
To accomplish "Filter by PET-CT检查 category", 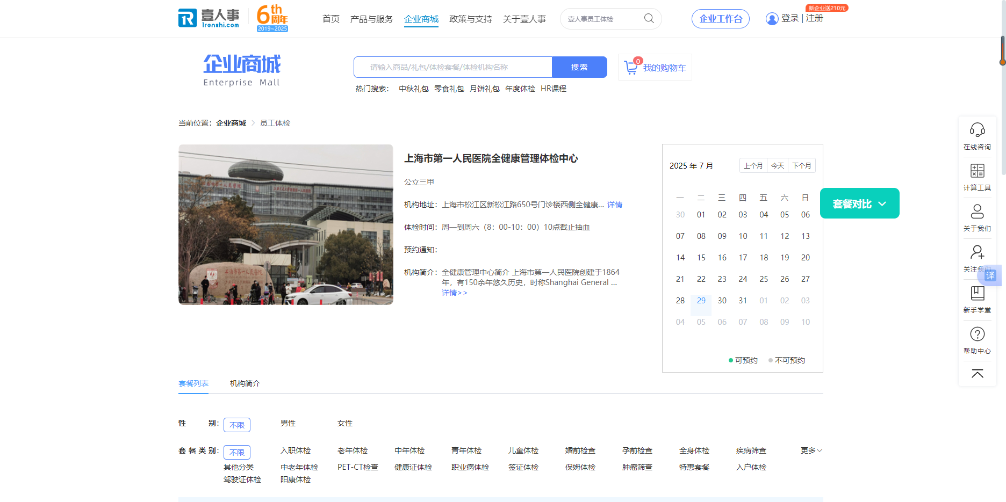I will pos(358,467).
